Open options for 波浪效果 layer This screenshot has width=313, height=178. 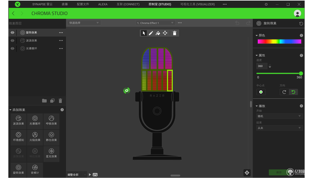click(x=61, y=41)
